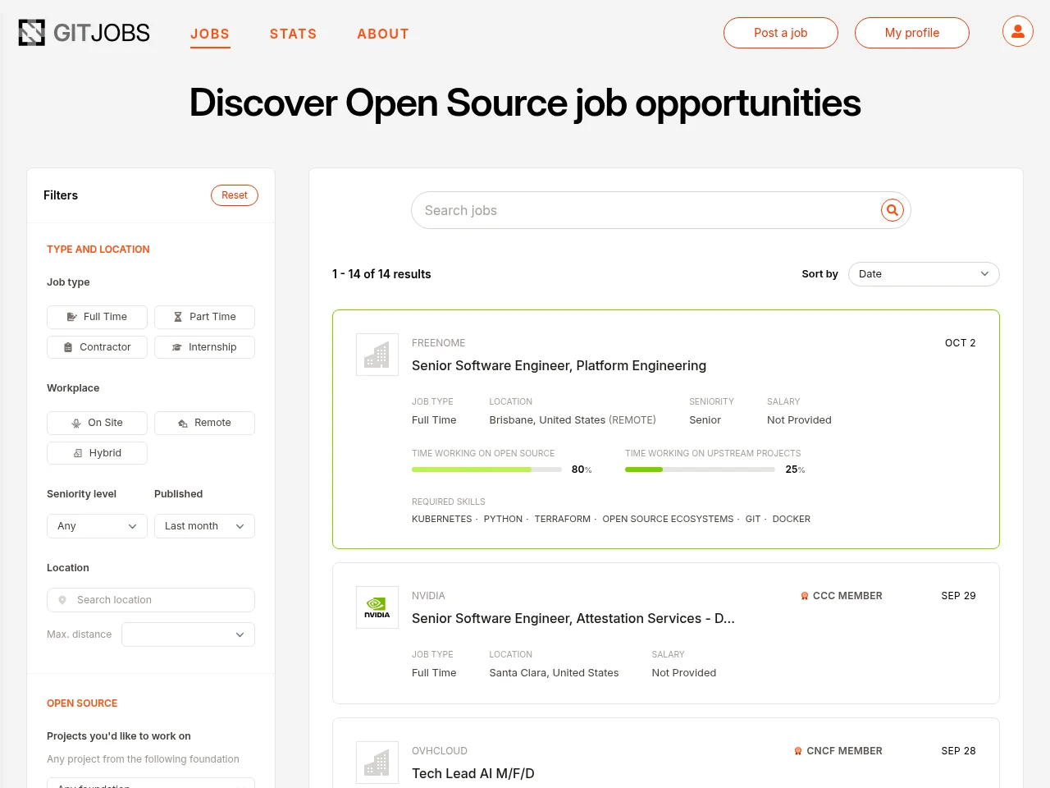Open the Max. distance dropdown

point(188,635)
